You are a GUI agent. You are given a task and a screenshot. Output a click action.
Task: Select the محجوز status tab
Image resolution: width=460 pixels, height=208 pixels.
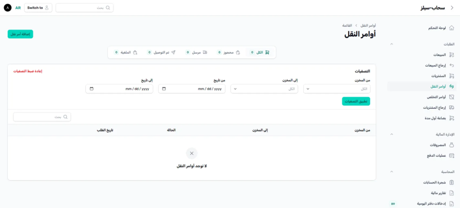229,52
